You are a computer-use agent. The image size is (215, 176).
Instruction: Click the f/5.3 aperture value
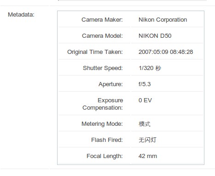click(x=145, y=84)
